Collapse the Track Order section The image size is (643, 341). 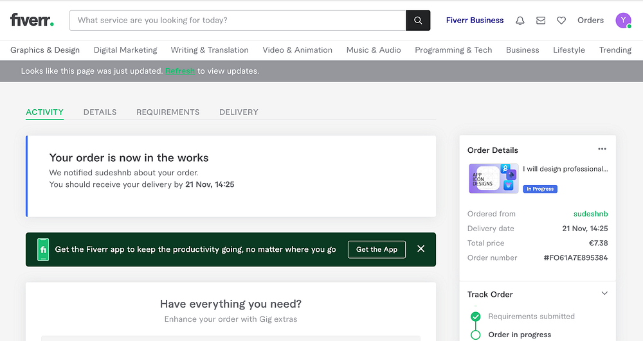[604, 293]
